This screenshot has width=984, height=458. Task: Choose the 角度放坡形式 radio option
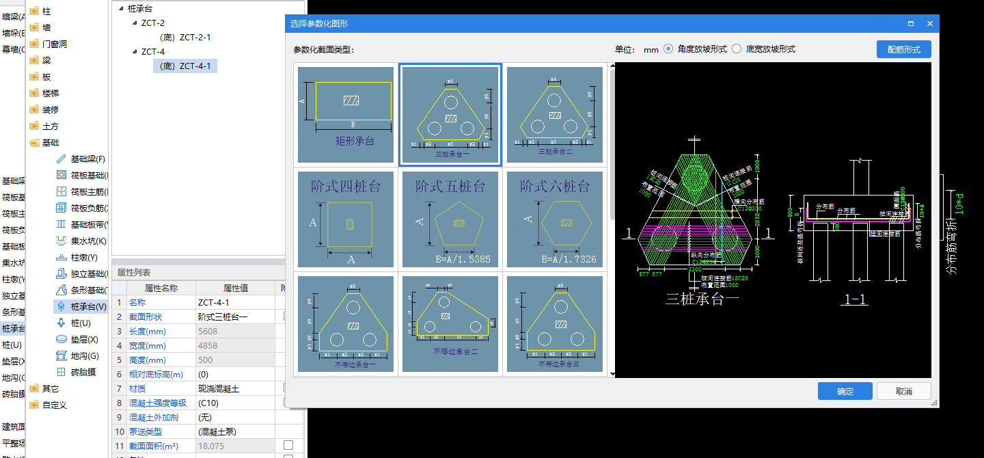[668, 49]
